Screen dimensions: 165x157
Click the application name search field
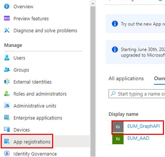point(137,94)
